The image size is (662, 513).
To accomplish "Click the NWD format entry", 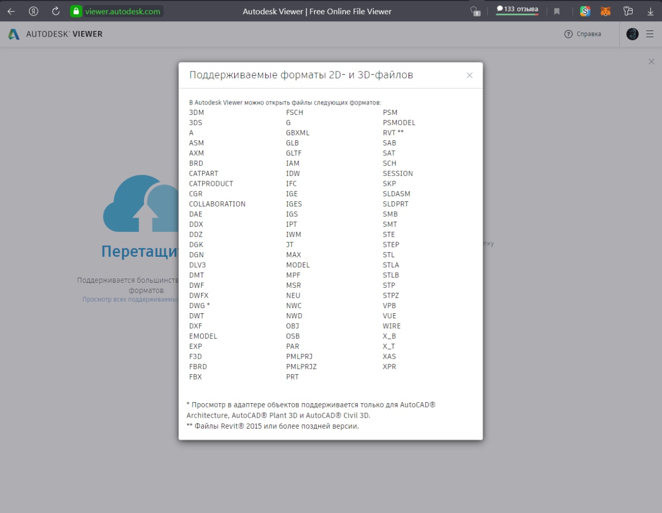I will pos(294,316).
